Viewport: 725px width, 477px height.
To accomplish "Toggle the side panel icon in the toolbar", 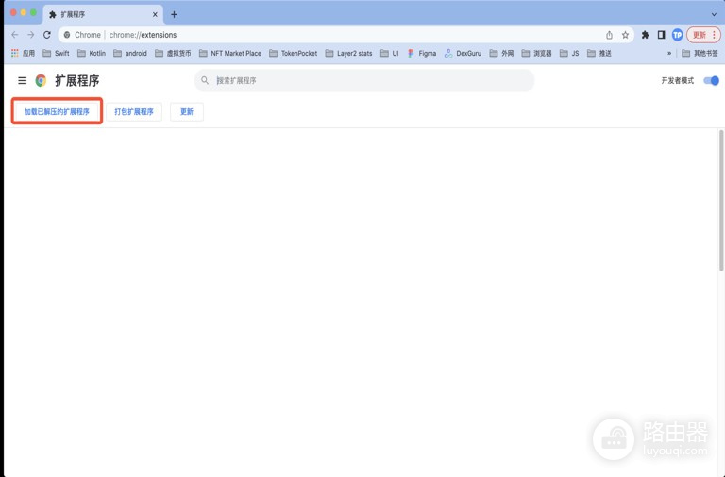I will click(661, 35).
